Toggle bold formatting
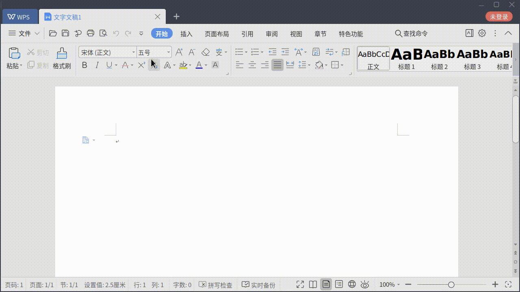Viewport: 520px width, 292px height. pyautogui.click(x=84, y=65)
